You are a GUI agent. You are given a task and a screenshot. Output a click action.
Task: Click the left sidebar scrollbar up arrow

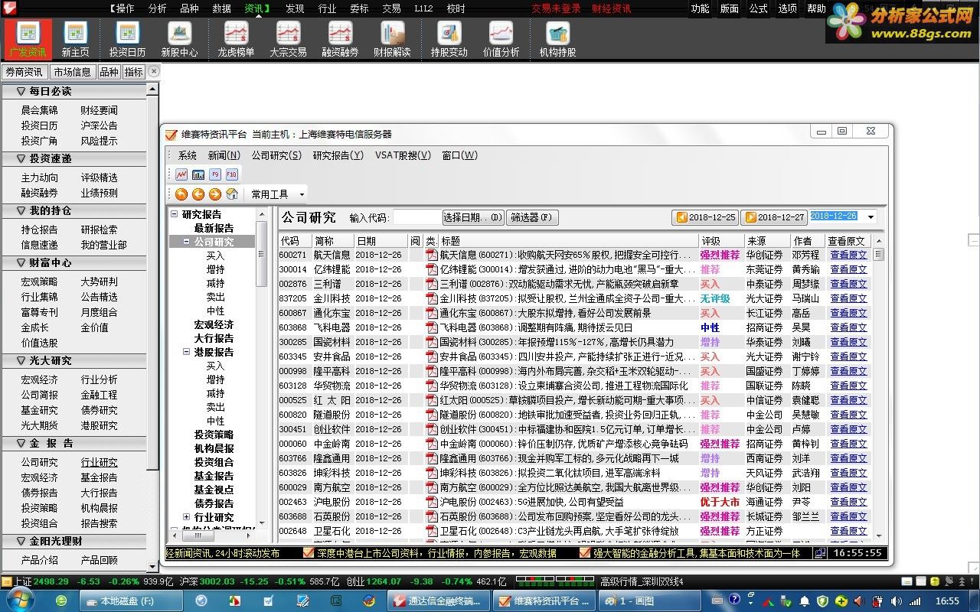tap(152, 90)
